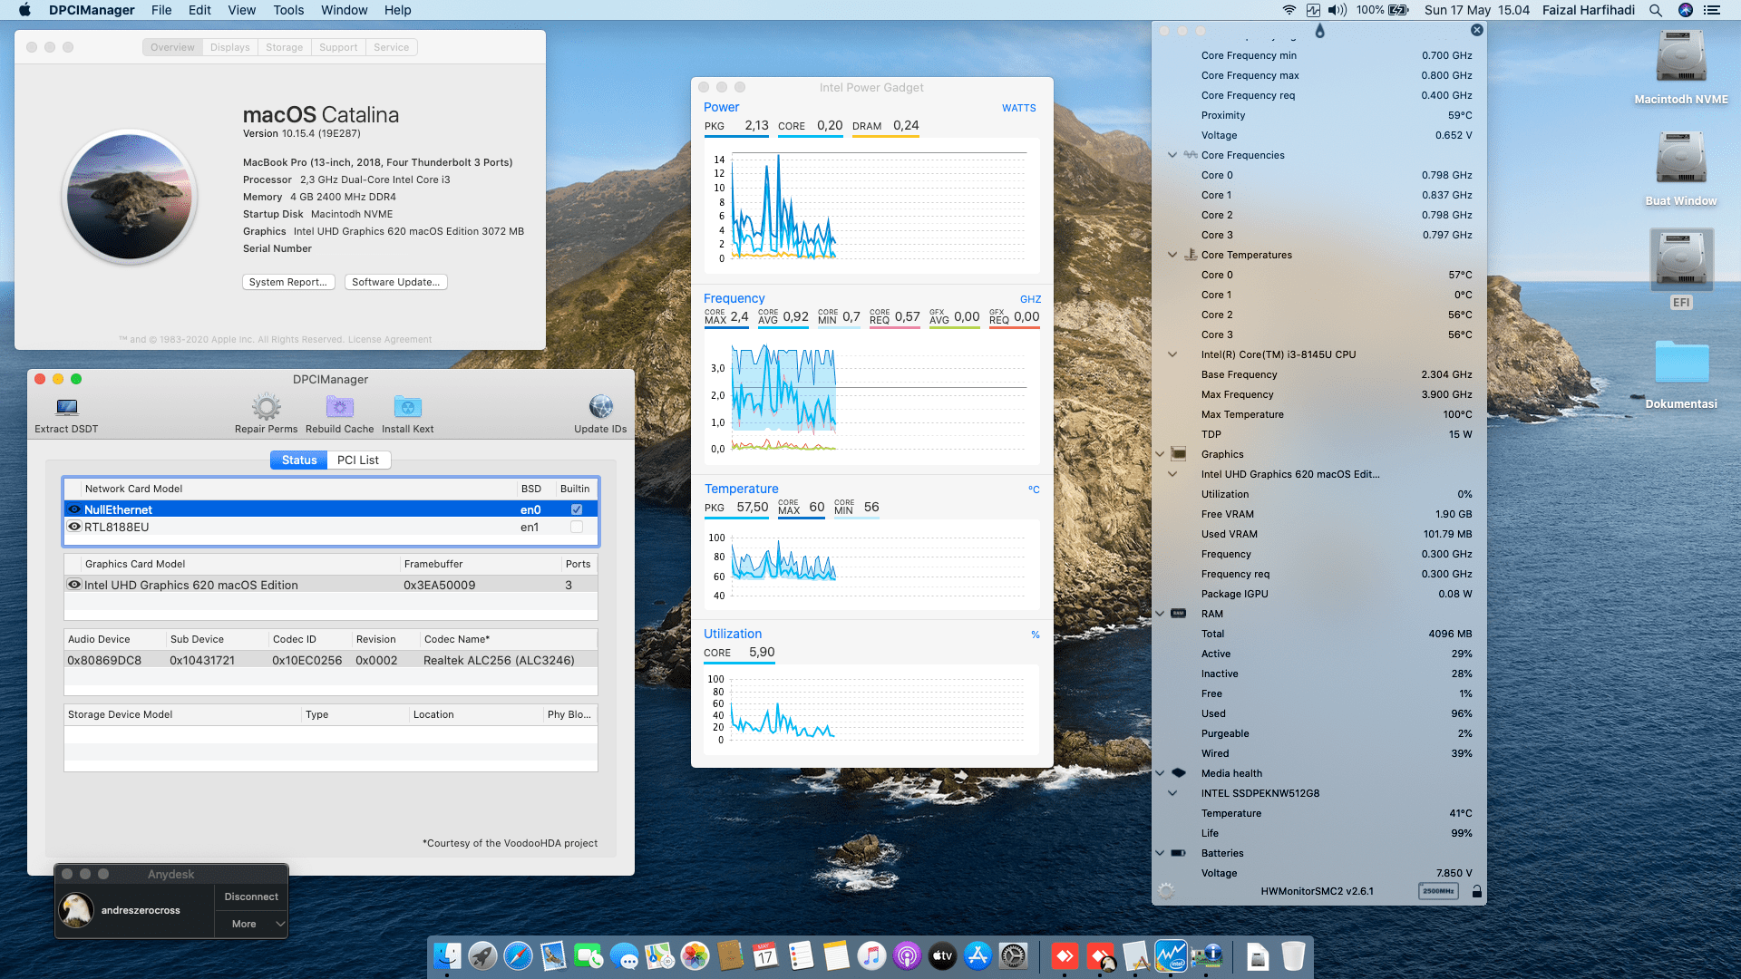The width and height of the screenshot is (1741, 979).
Task: Collapse the Intel UHD Graphics 620 subgroup in HWMonitor
Action: coord(1172,474)
